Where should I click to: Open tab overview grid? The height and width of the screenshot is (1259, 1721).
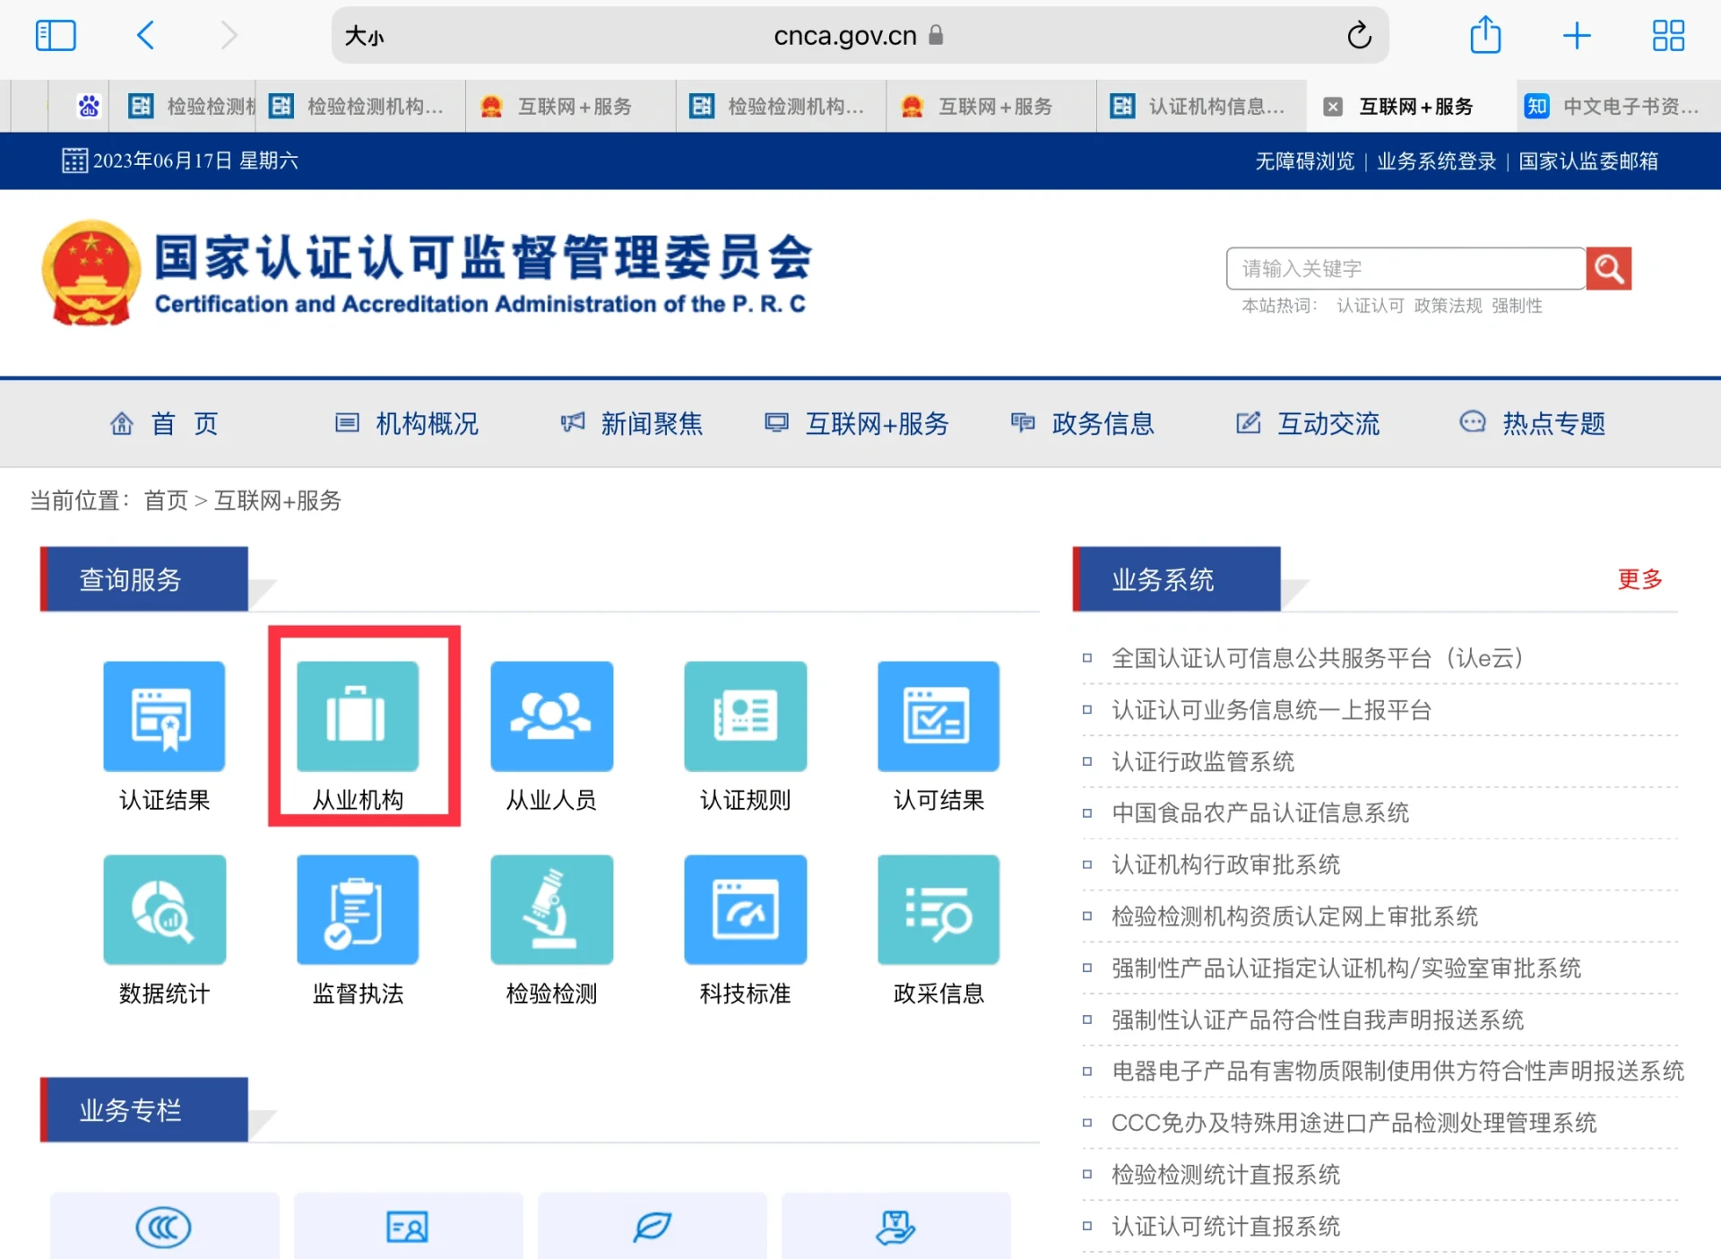click(1667, 36)
